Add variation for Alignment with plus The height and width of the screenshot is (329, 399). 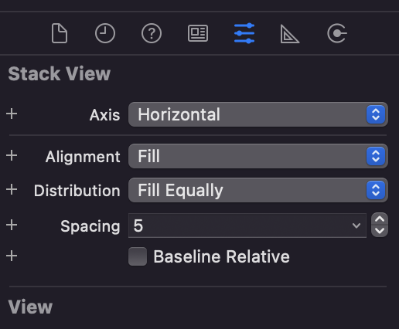[x=12, y=155]
